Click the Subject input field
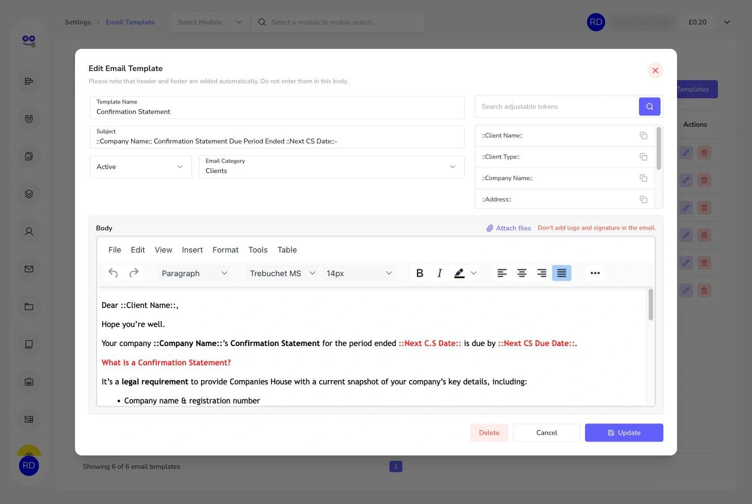 tap(277, 137)
